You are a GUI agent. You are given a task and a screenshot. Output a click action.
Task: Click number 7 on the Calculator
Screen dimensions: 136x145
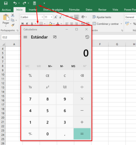click(x=30, y=99)
